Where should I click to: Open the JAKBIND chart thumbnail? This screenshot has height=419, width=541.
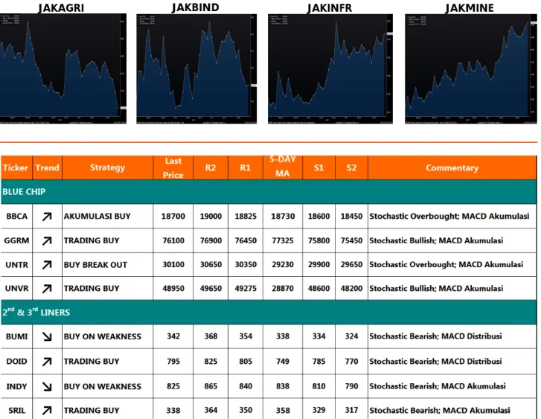click(x=196, y=68)
